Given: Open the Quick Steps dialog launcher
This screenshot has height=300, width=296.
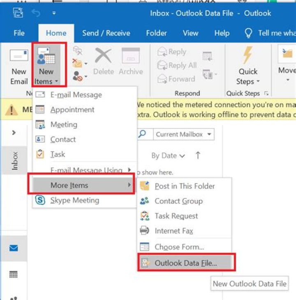Looking at the screenshot, I should (266, 93).
